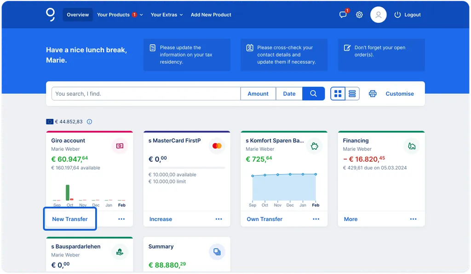This screenshot has width=471, height=274.
Task: Click the tax residency document icon
Action: (153, 47)
